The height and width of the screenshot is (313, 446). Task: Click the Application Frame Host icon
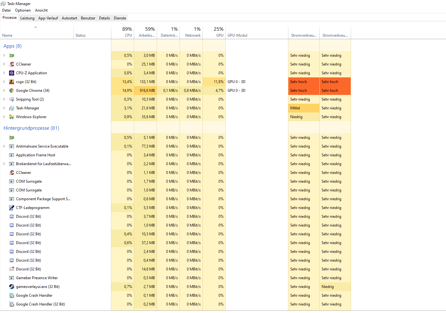(12, 155)
